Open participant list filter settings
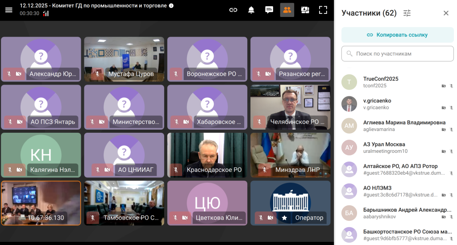The height and width of the screenshot is (245, 457). (x=407, y=13)
